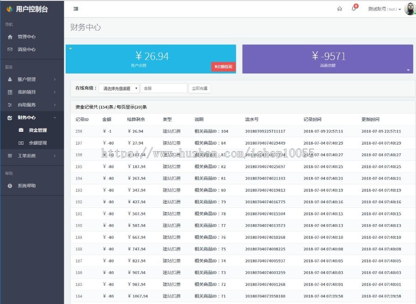Viewport: 416px width, 304px height.
Task: Click the 用户控制台 logo icon
Action: click(x=10, y=9)
